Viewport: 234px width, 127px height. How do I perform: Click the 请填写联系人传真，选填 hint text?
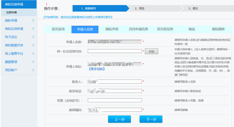tap(189, 100)
